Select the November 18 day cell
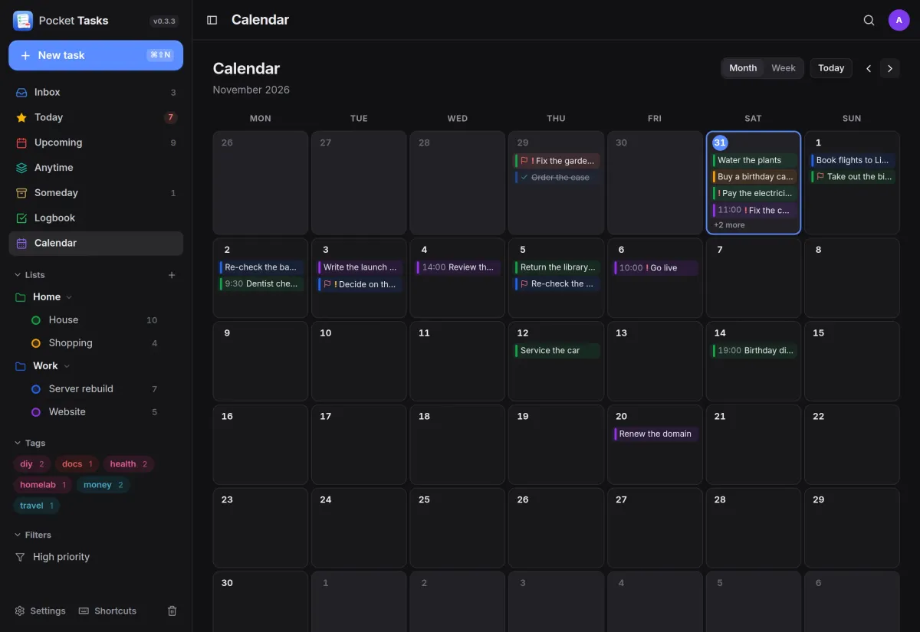Screen dimensions: 920x632 pyautogui.click(x=458, y=444)
